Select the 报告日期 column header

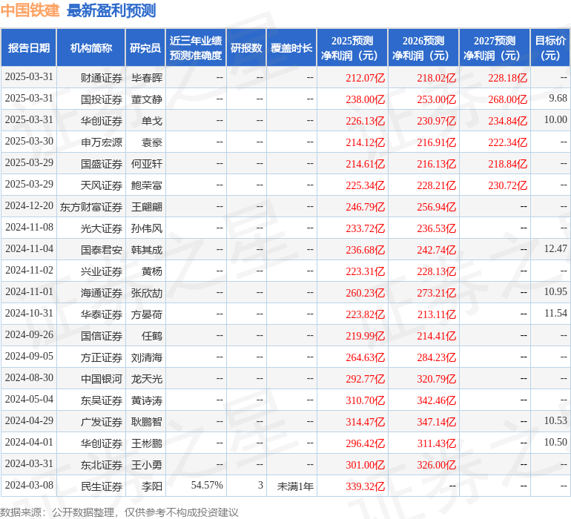[x=29, y=47]
